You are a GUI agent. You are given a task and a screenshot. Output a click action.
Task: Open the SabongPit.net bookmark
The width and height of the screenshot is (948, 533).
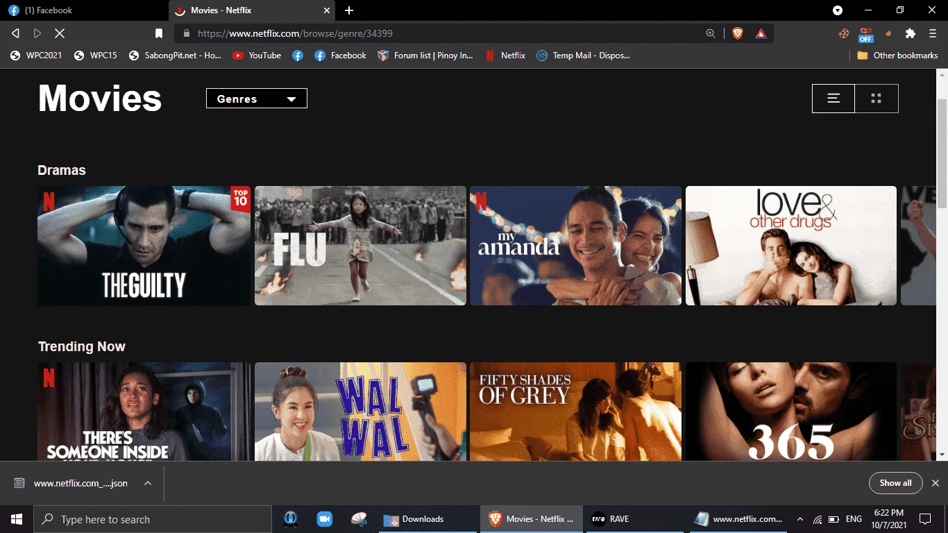(x=175, y=56)
